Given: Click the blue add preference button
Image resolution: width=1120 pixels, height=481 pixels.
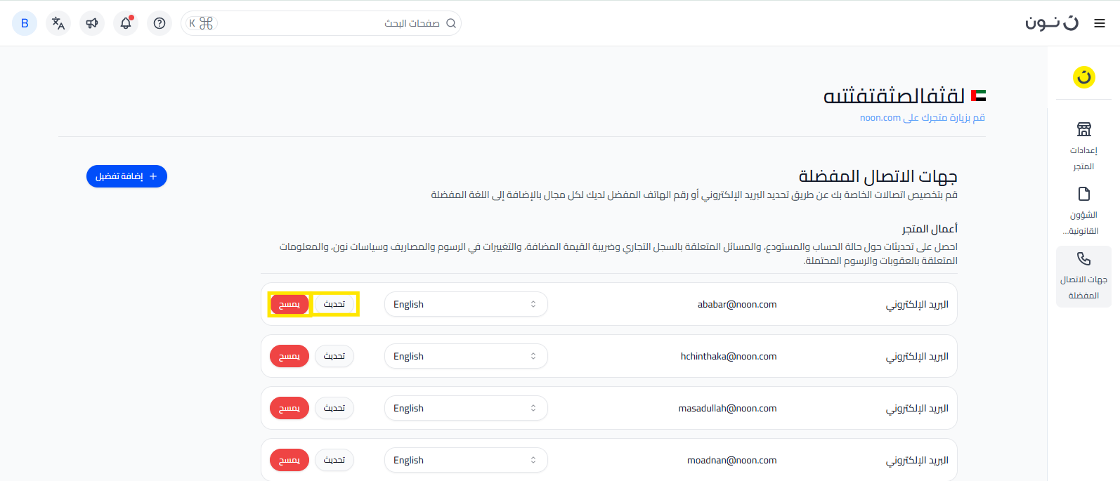Looking at the screenshot, I should tap(126, 176).
